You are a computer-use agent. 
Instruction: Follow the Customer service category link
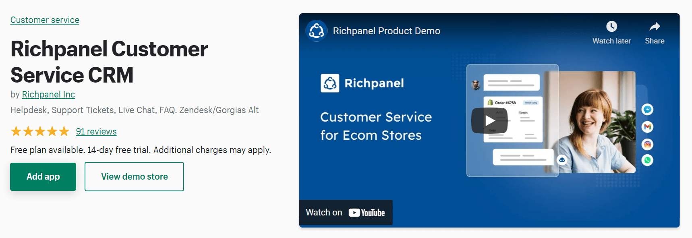point(45,20)
